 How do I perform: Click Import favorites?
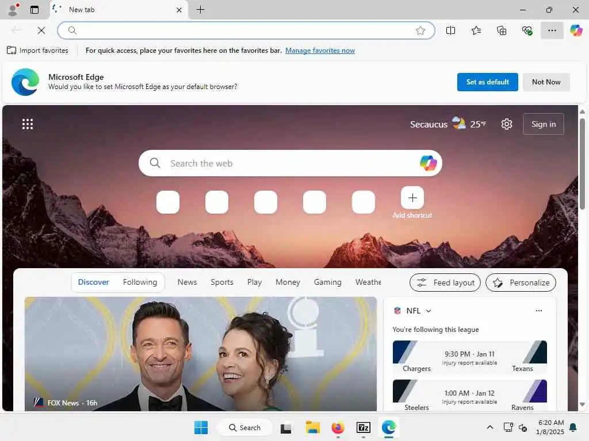[37, 51]
